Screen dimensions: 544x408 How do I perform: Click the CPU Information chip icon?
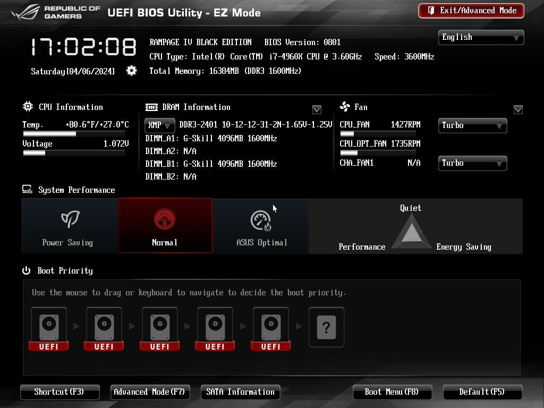(x=28, y=106)
